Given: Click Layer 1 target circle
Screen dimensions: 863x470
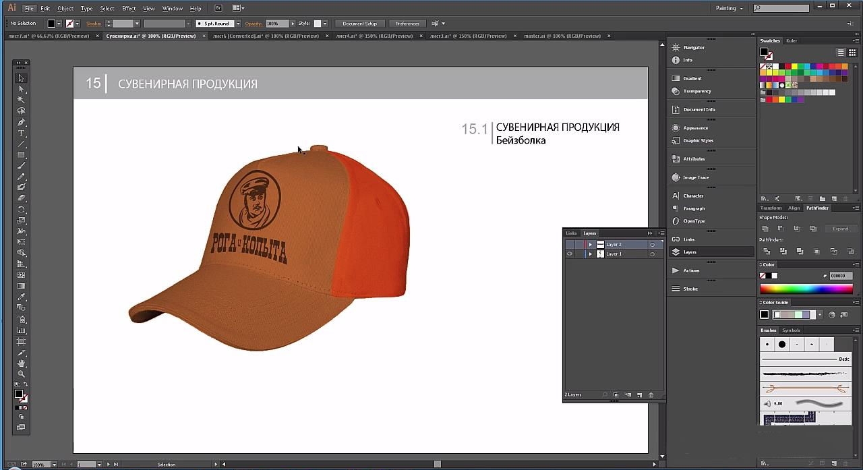Looking at the screenshot, I should pyautogui.click(x=652, y=254).
